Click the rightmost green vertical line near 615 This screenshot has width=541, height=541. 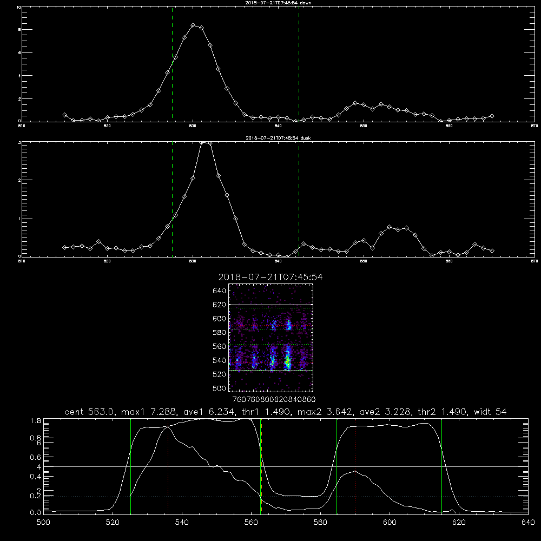click(x=441, y=466)
